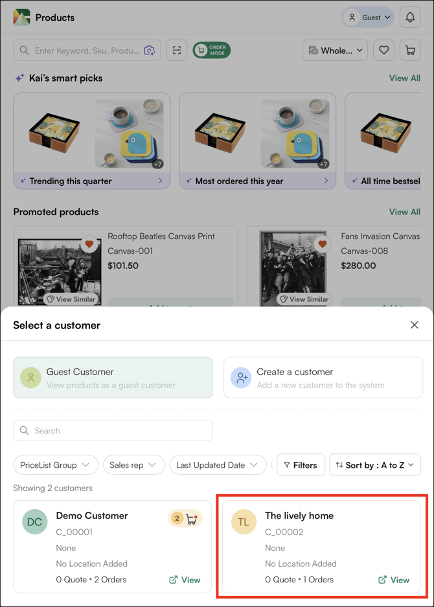
Task: Click the notification bell icon
Action: [x=410, y=17]
